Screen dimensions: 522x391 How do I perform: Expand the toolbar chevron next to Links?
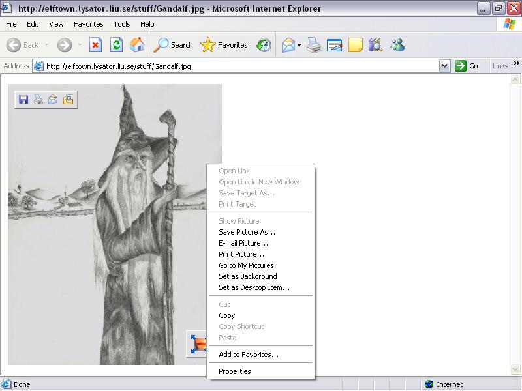[x=517, y=63]
